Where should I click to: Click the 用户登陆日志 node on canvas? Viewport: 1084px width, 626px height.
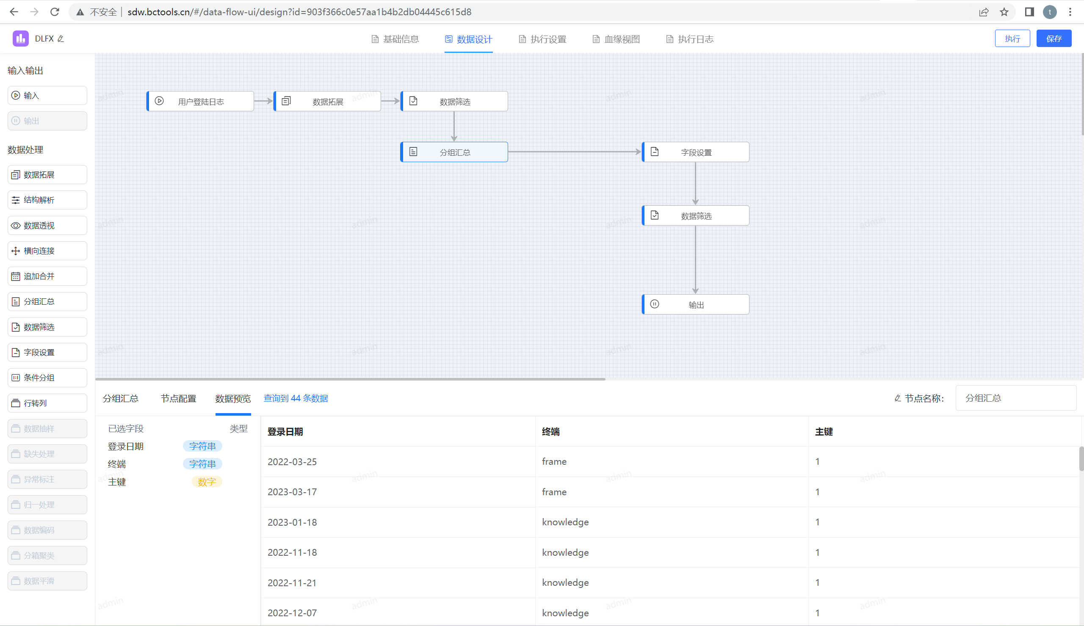[200, 102]
